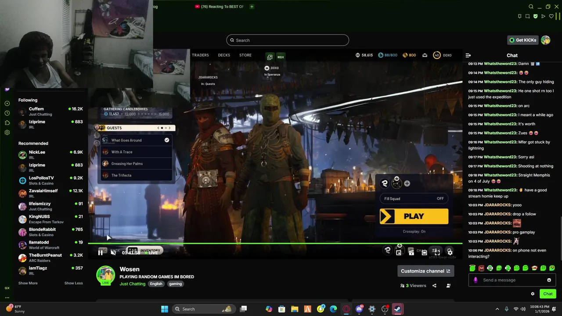Pause the live stream playback
Viewport: 562px width, 316px height.
pyautogui.click(x=101, y=252)
